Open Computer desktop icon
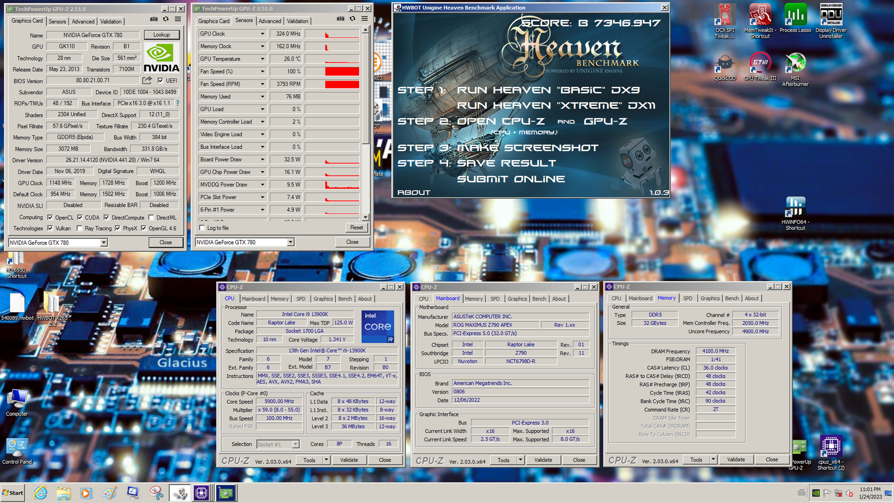Viewport: 894px width, 503px height. [x=17, y=402]
